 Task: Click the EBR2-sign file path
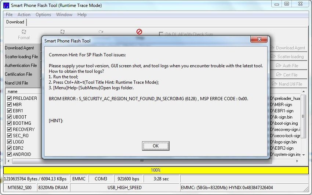(x=282, y=148)
